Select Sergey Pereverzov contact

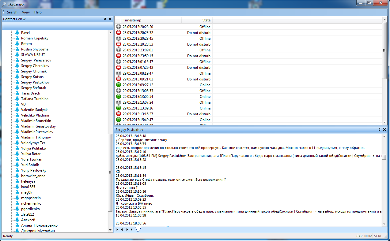pyautogui.click(x=36, y=60)
